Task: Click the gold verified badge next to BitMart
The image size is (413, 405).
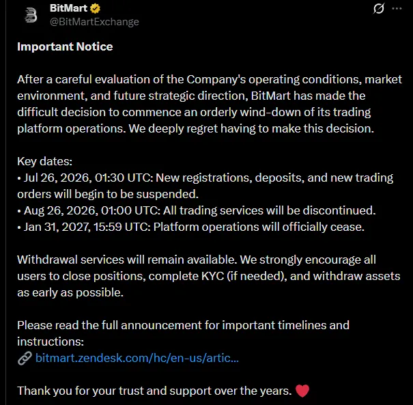Action: point(95,8)
